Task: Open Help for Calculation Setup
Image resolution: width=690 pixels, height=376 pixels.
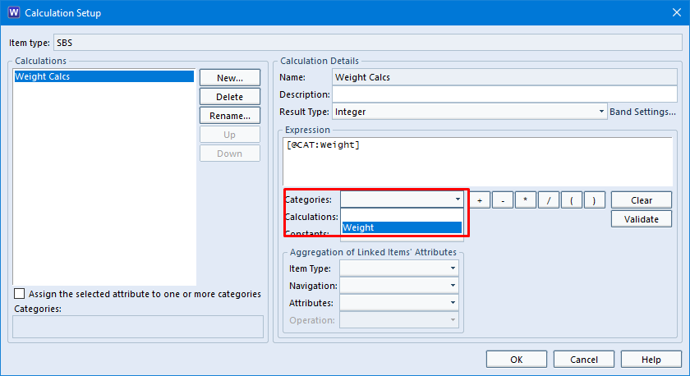Action: pyautogui.click(x=651, y=360)
